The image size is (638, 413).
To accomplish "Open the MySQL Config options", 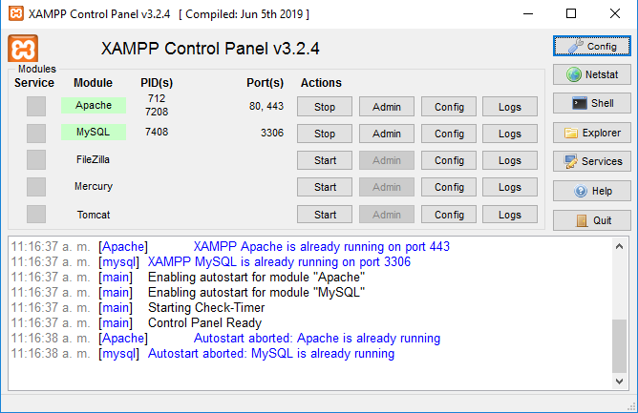I will (449, 134).
